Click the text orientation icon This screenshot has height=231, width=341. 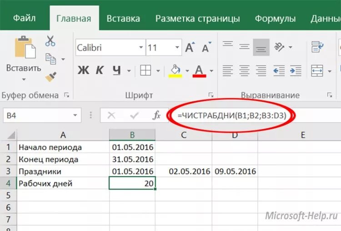pos(279,46)
